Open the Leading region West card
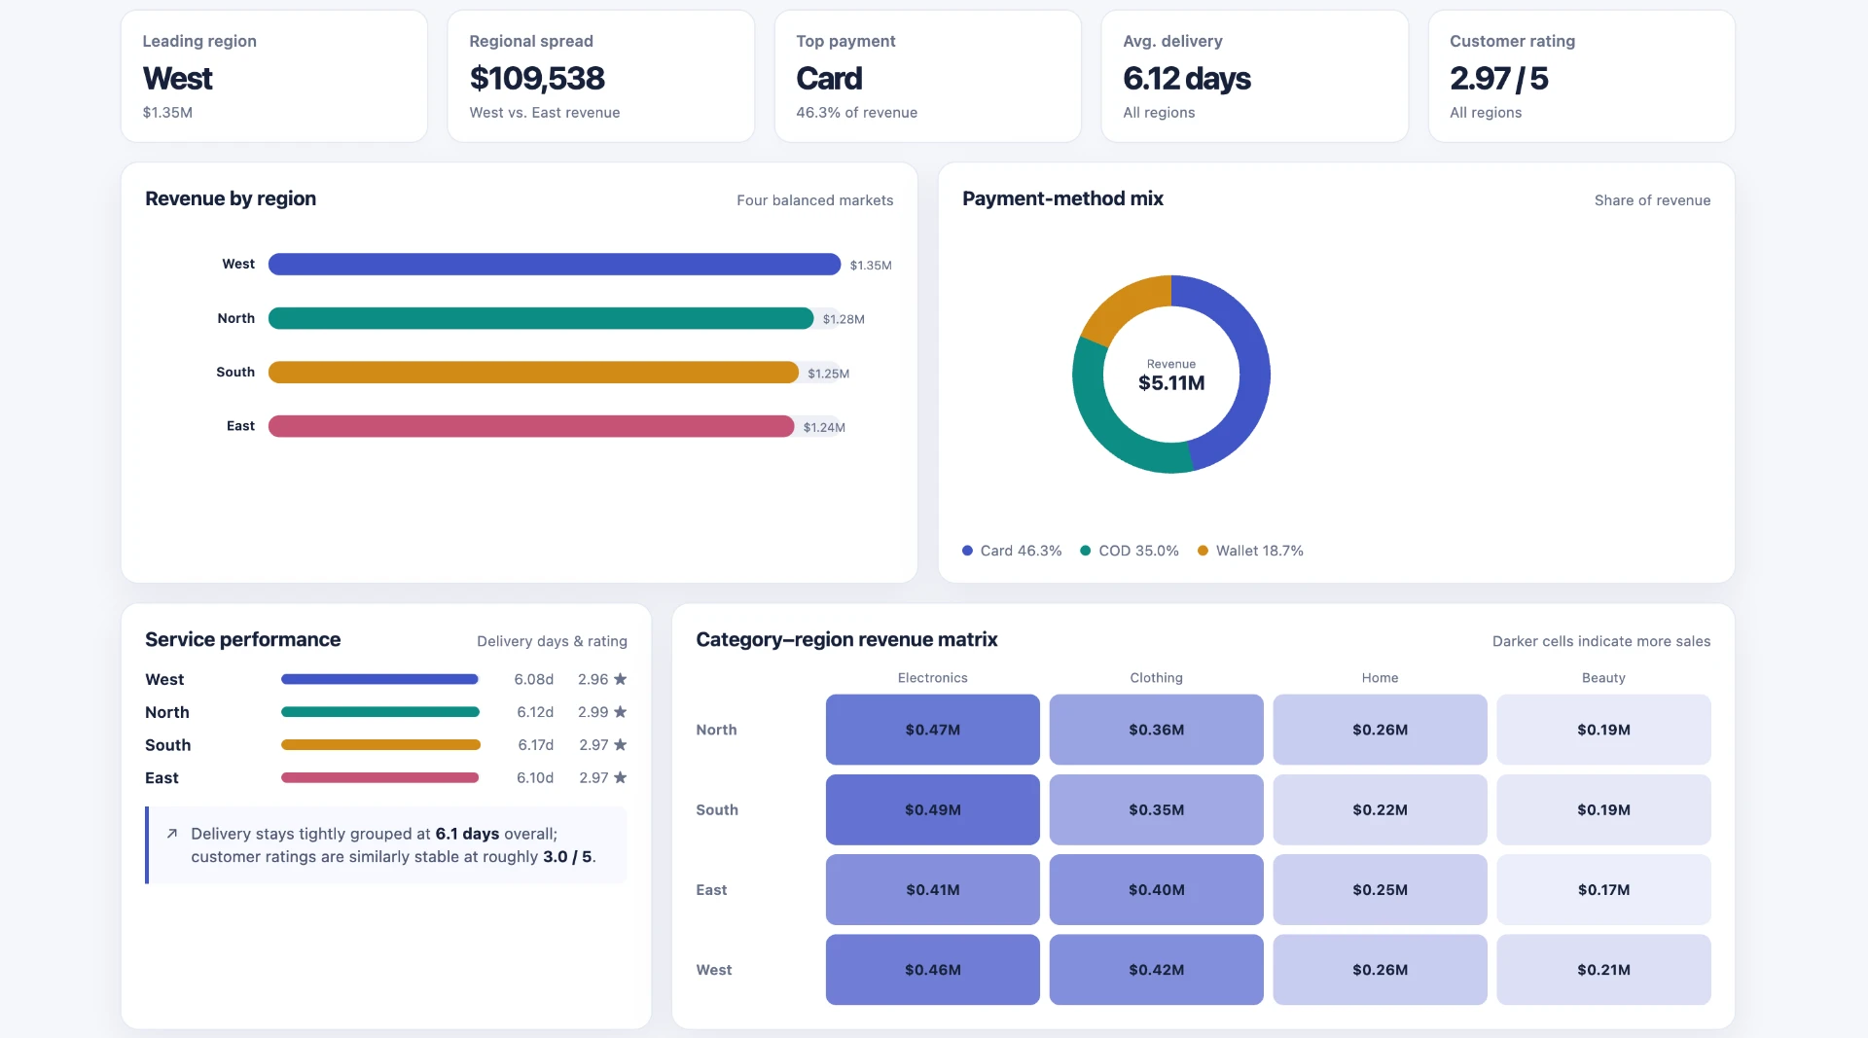The height and width of the screenshot is (1038, 1868). (x=274, y=77)
